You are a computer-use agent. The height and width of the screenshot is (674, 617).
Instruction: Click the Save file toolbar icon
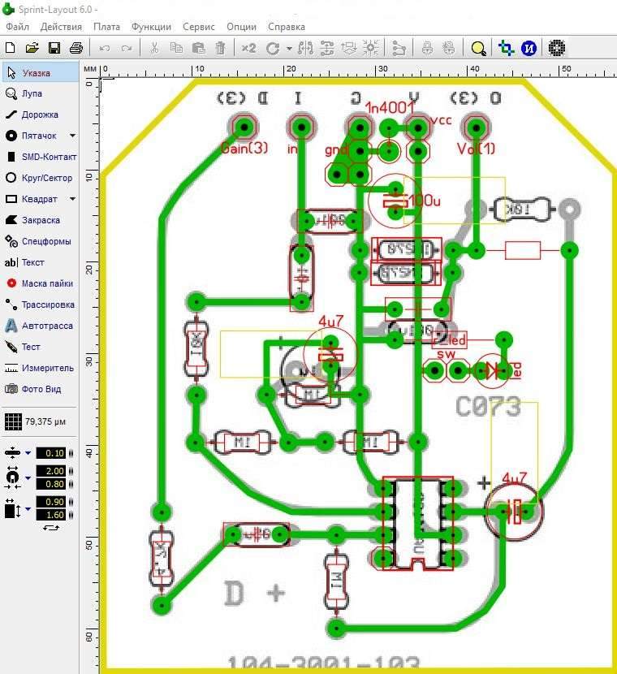coord(54,48)
